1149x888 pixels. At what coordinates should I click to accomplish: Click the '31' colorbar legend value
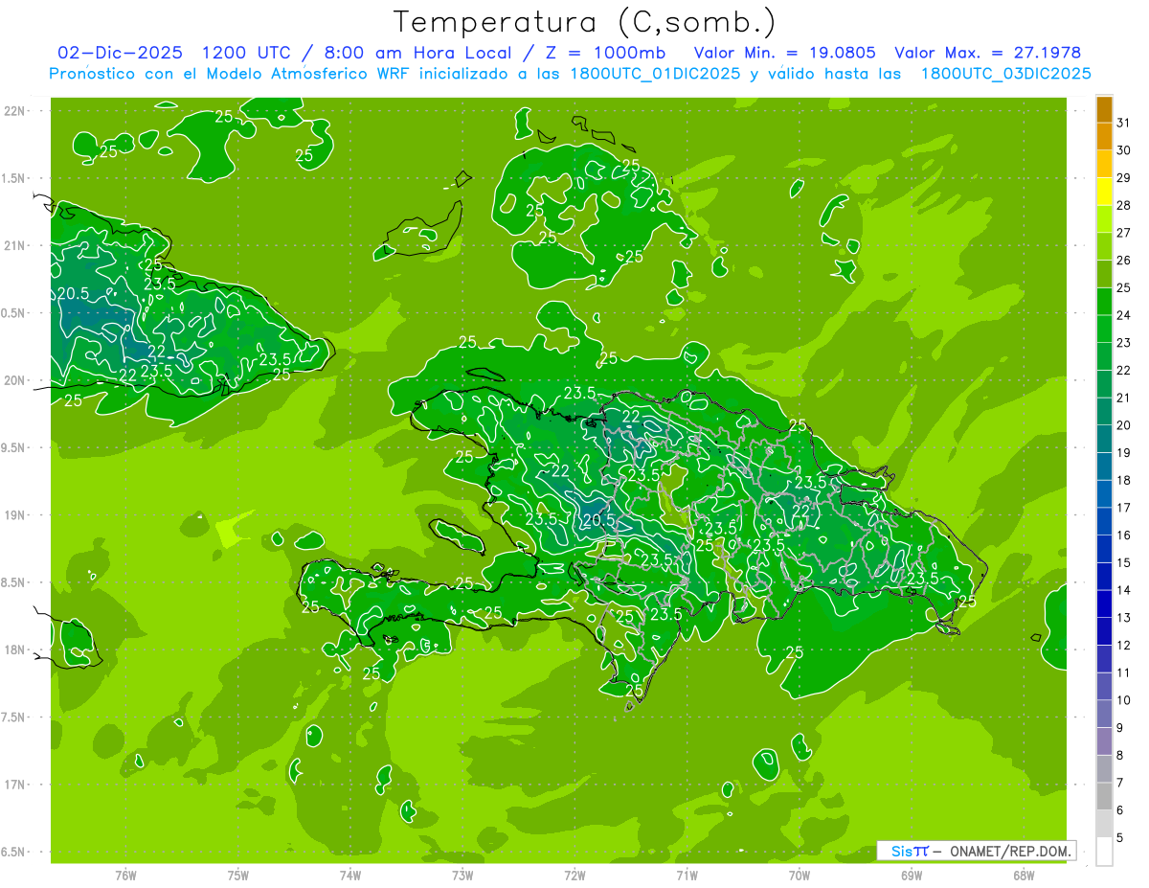point(1124,123)
